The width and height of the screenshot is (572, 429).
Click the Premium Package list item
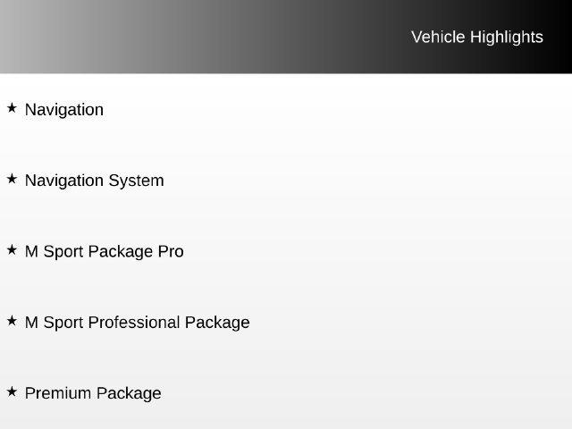[93, 393]
